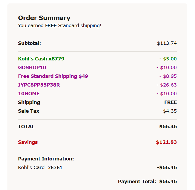Select the Kohl's Cash x8779 line
Screen dimensions: 195x190
click(41, 59)
